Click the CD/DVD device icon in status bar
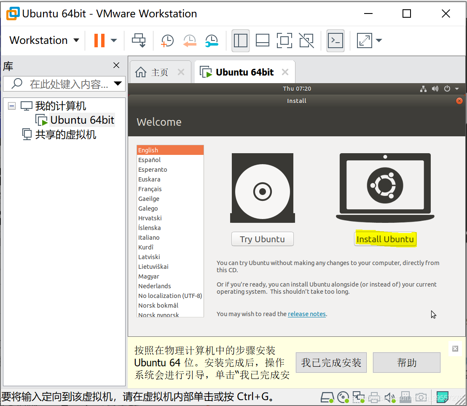Image resolution: width=467 pixels, height=406 pixels. tap(343, 397)
